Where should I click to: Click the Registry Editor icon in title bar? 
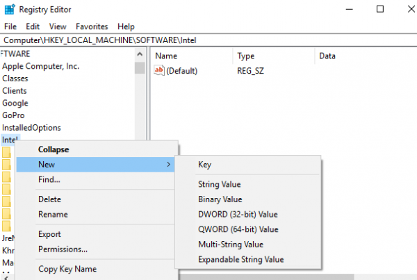click(x=10, y=10)
